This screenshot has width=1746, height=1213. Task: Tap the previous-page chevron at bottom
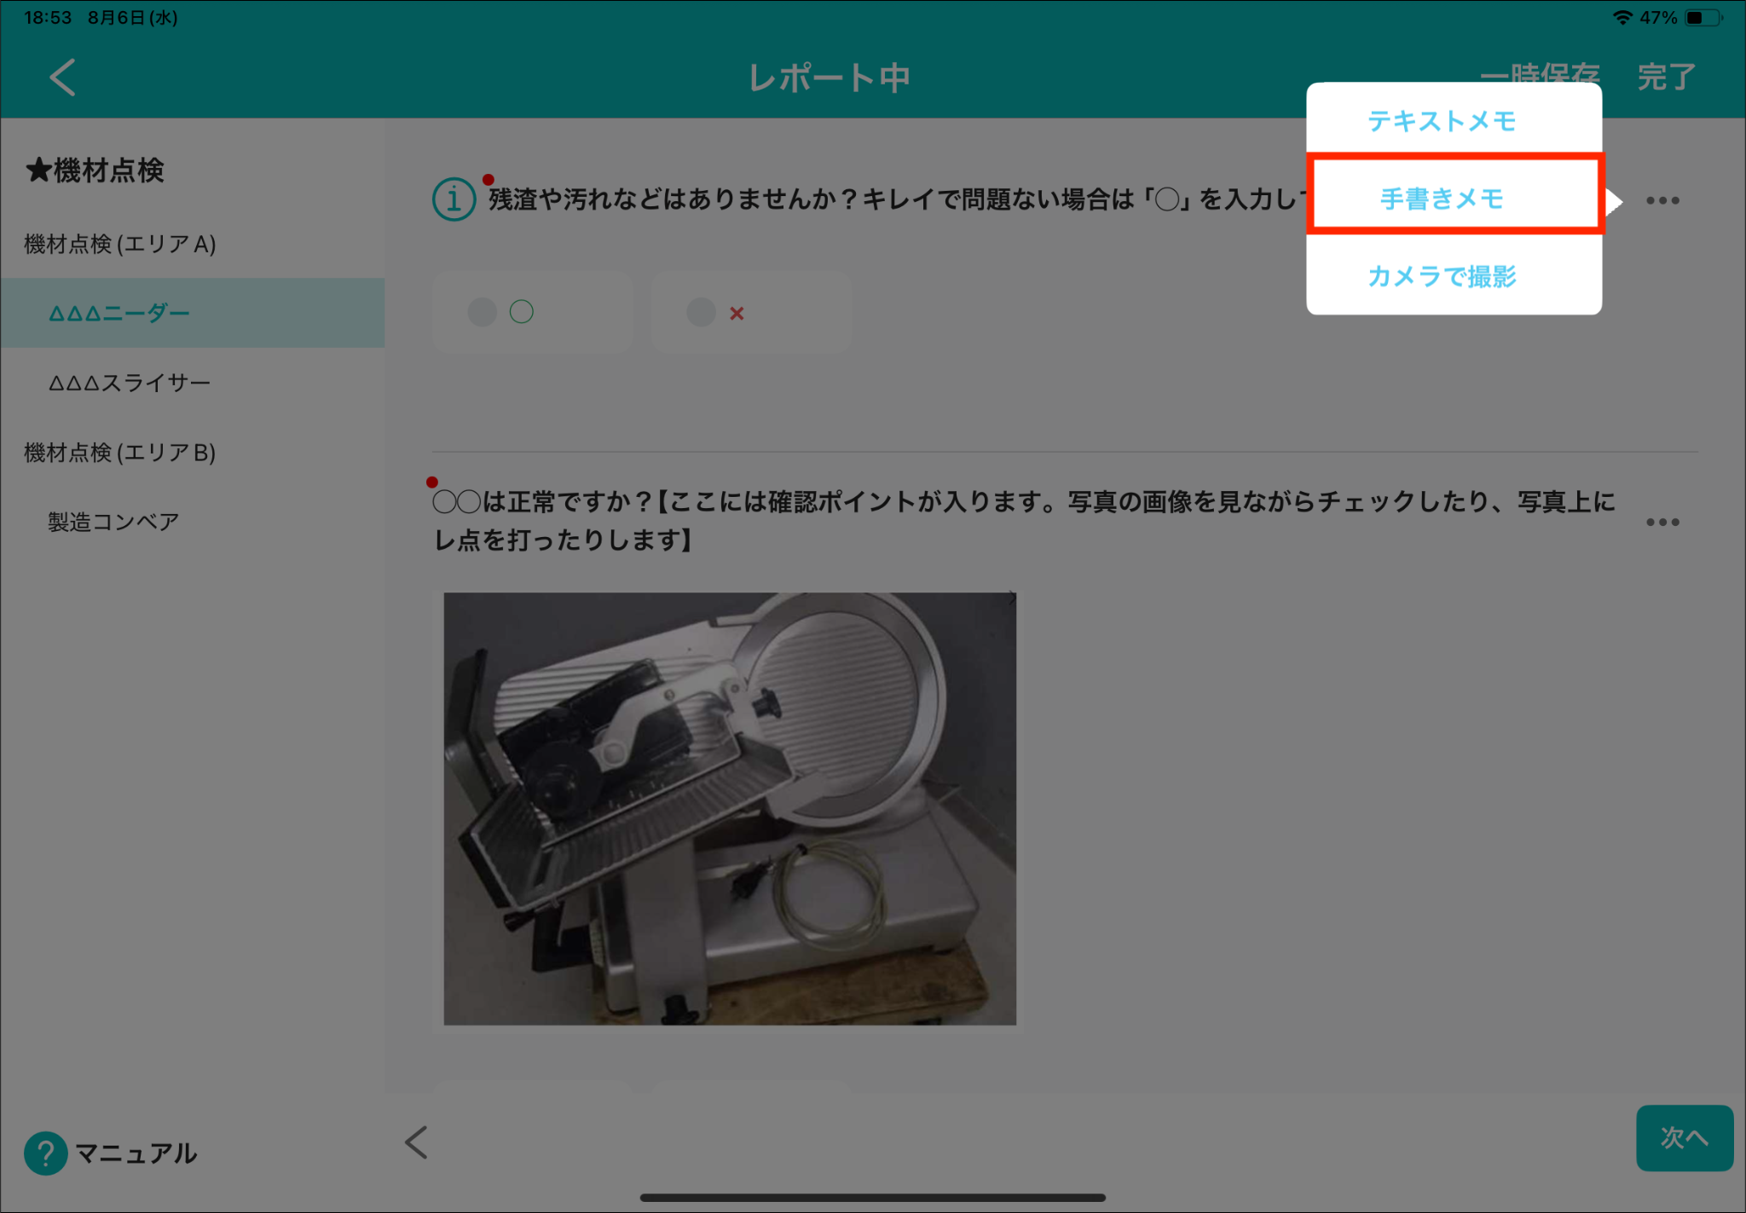point(416,1142)
